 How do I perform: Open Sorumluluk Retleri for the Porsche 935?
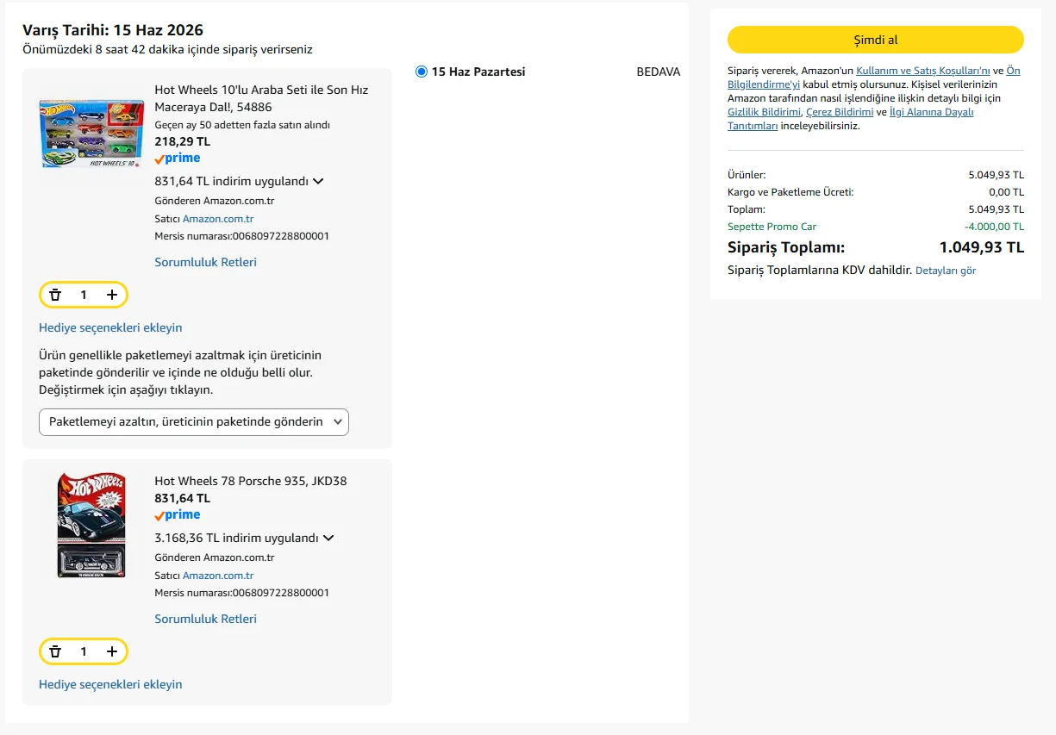coord(205,619)
